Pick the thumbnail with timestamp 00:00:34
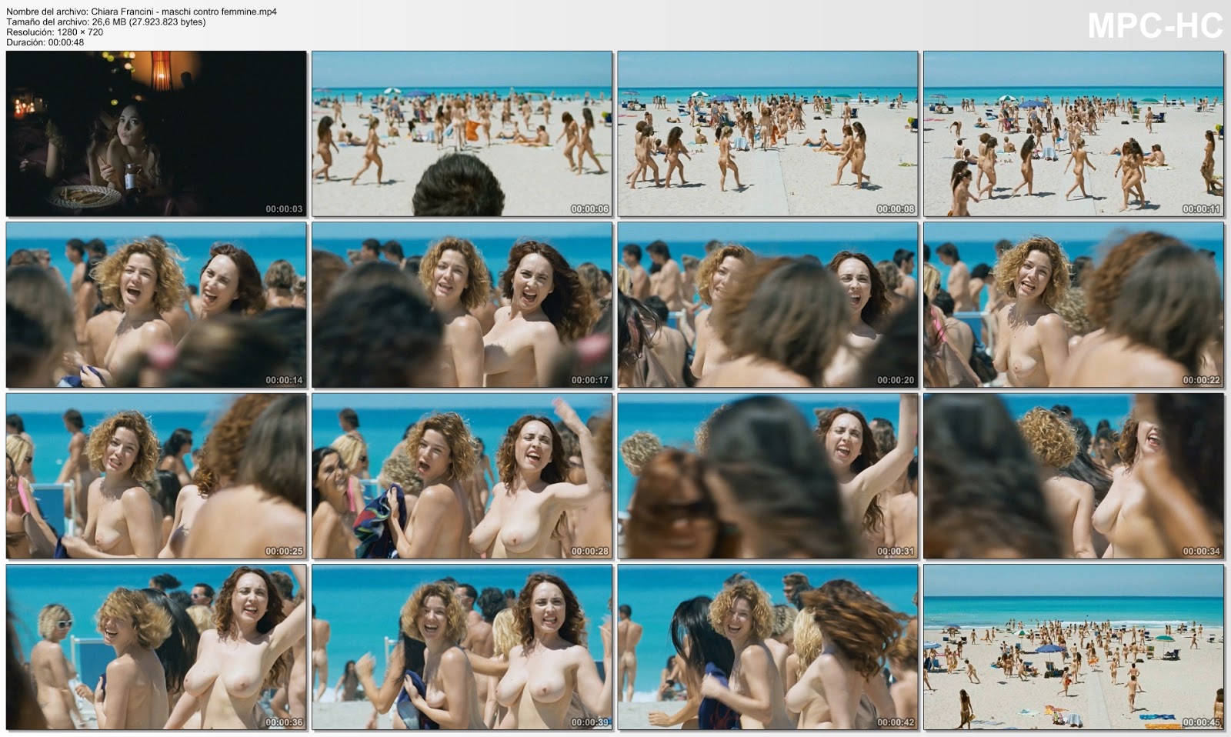 tap(1073, 476)
